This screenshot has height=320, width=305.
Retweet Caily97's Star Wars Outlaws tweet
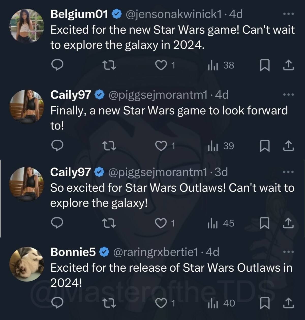(x=111, y=223)
